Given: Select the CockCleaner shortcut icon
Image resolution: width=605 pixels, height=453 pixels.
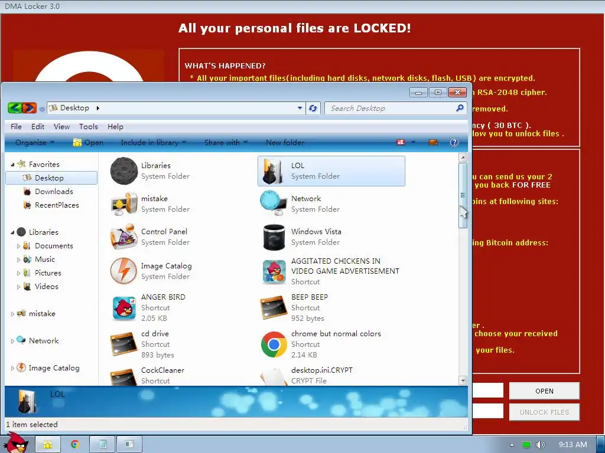Looking at the screenshot, I should [124, 377].
